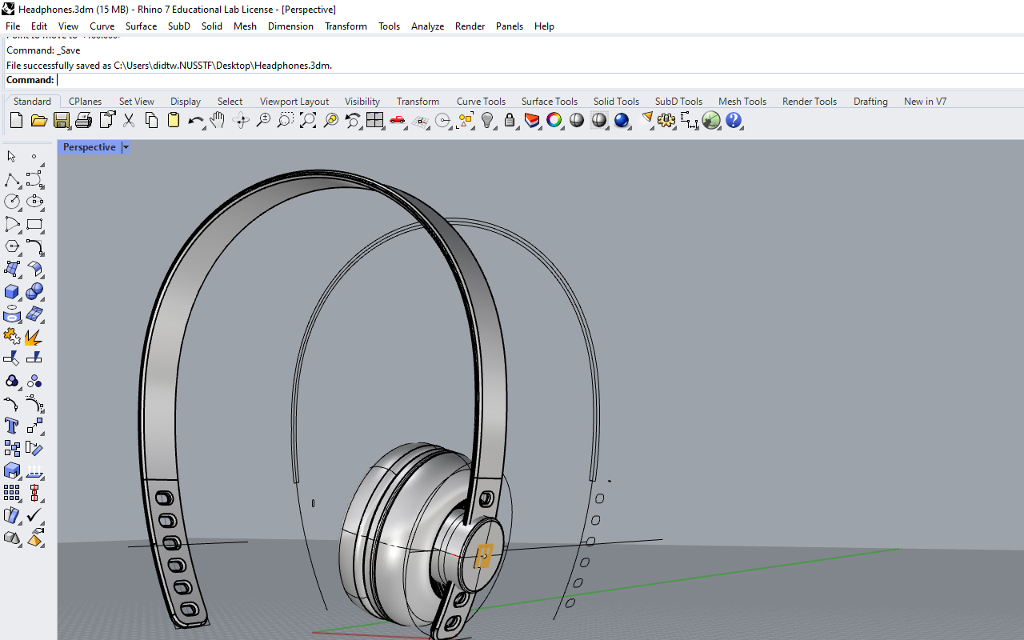Screen dimensions: 1024x640
Task: Select the Circle tool in the sidebar
Action: click(x=12, y=202)
